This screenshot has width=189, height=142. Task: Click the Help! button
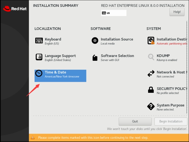177,12
